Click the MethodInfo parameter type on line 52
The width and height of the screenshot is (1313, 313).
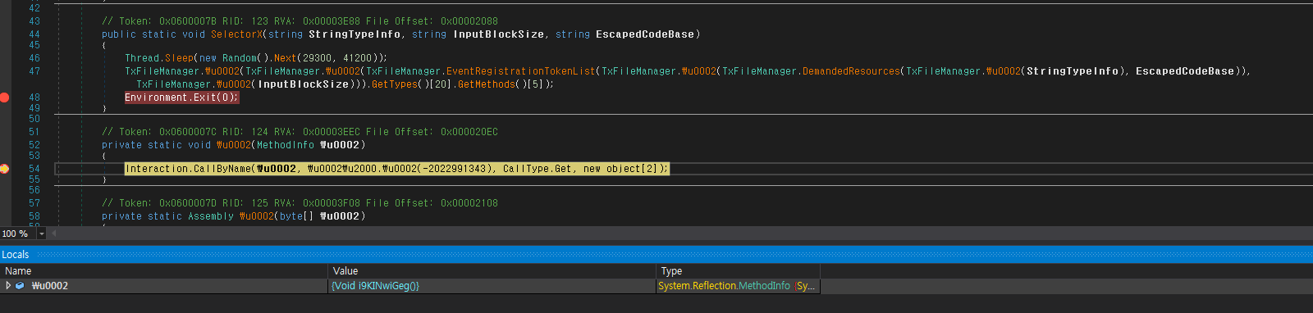(x=286, y=145)
